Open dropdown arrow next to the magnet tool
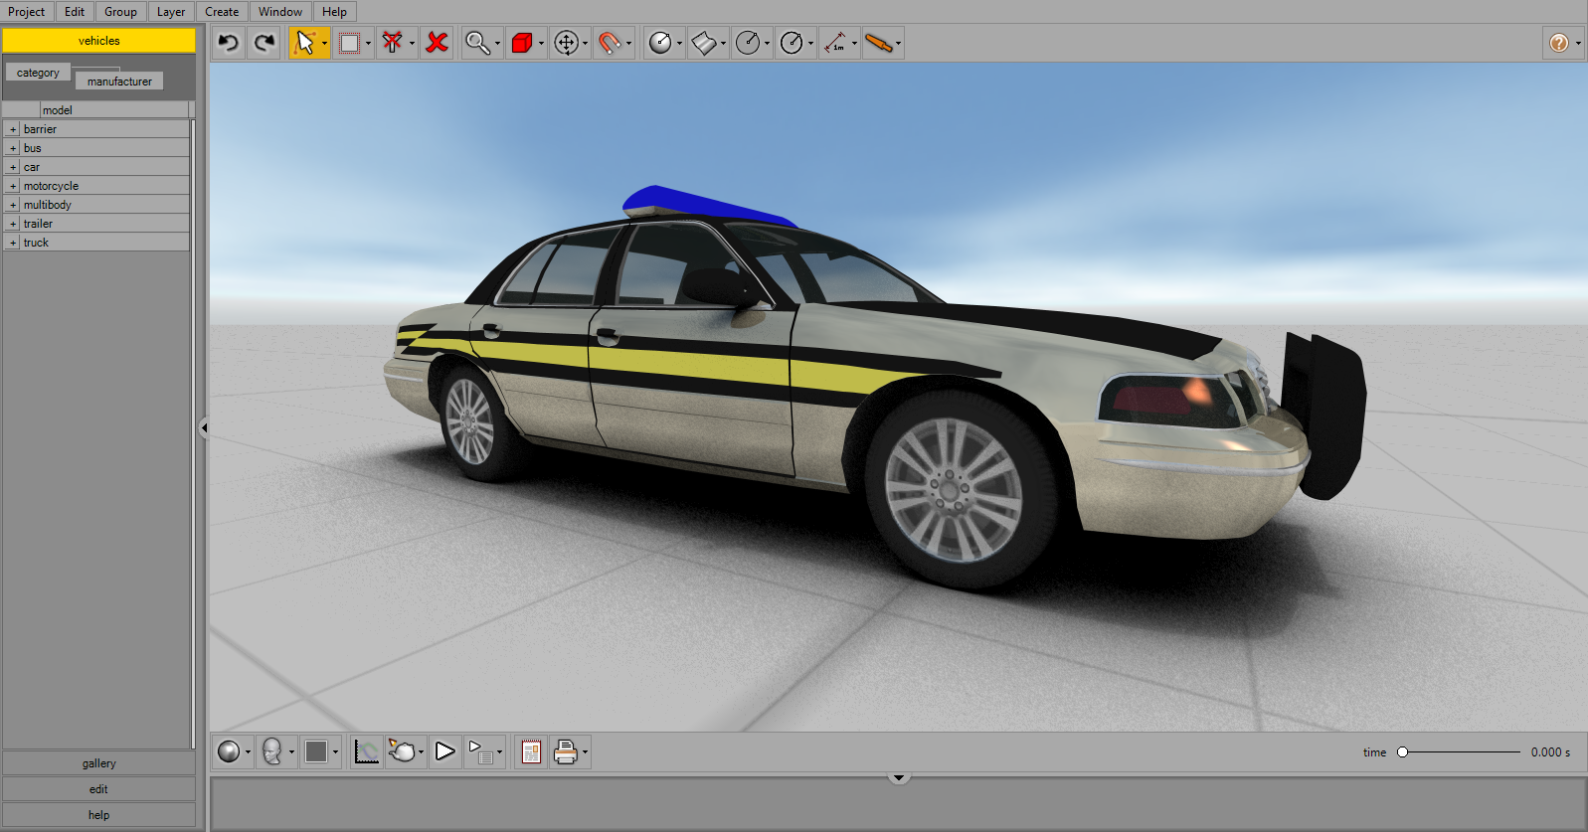Viewport: 1588px width, 832px height. coord(628,43)
